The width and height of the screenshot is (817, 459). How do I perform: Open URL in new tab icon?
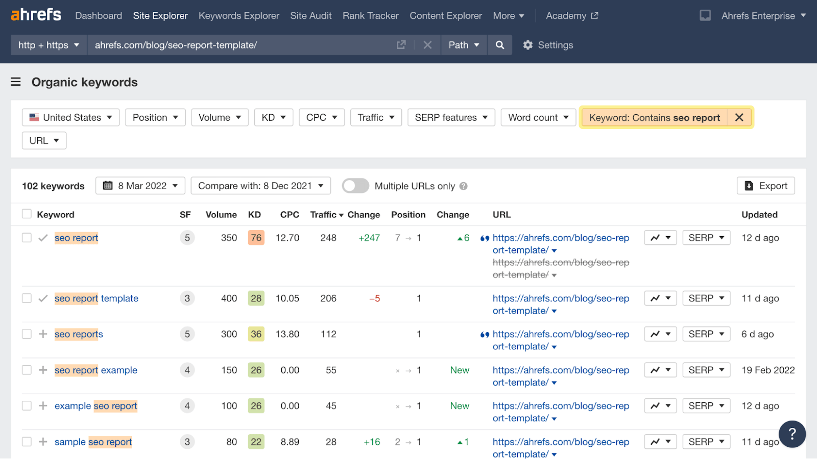[401, 45]
